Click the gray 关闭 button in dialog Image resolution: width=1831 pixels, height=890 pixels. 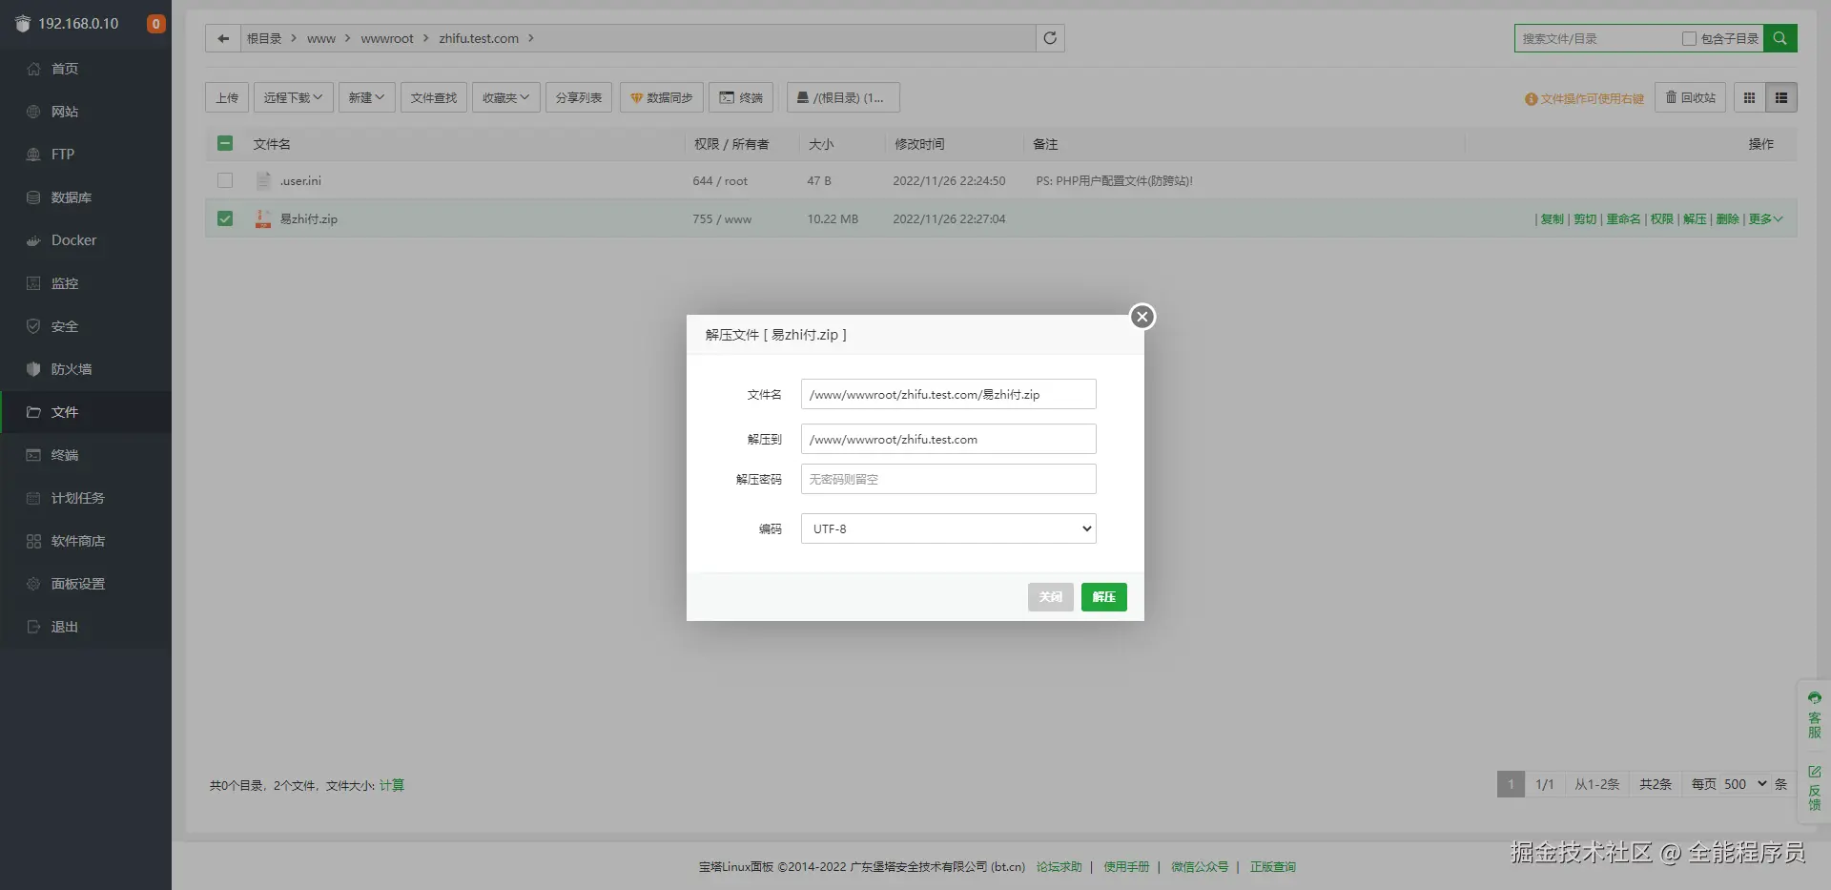pyautogui.click(x=1050, y=597)
